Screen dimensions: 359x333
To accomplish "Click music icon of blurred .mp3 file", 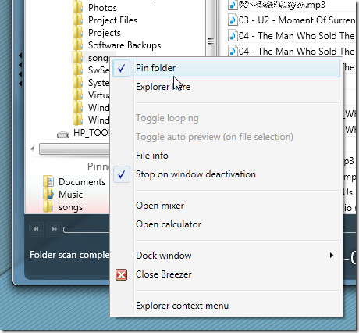I will pos(233,5).
